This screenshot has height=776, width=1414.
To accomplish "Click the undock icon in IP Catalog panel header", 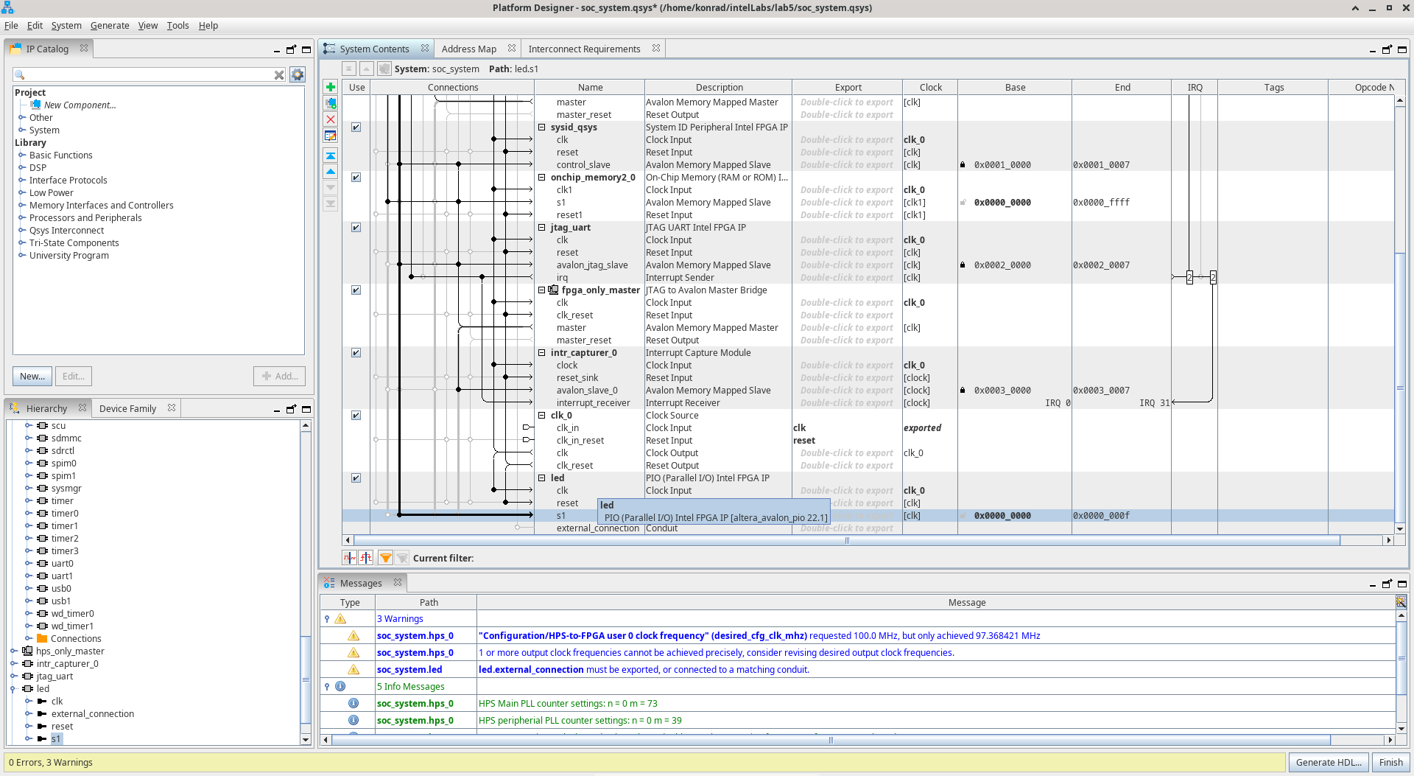I will click(291, 49).
